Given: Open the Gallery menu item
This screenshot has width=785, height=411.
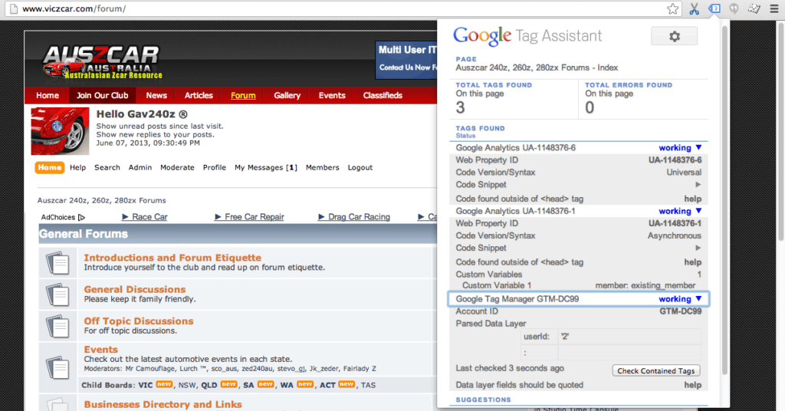Looking at the screenshot, I should (287, 95).
